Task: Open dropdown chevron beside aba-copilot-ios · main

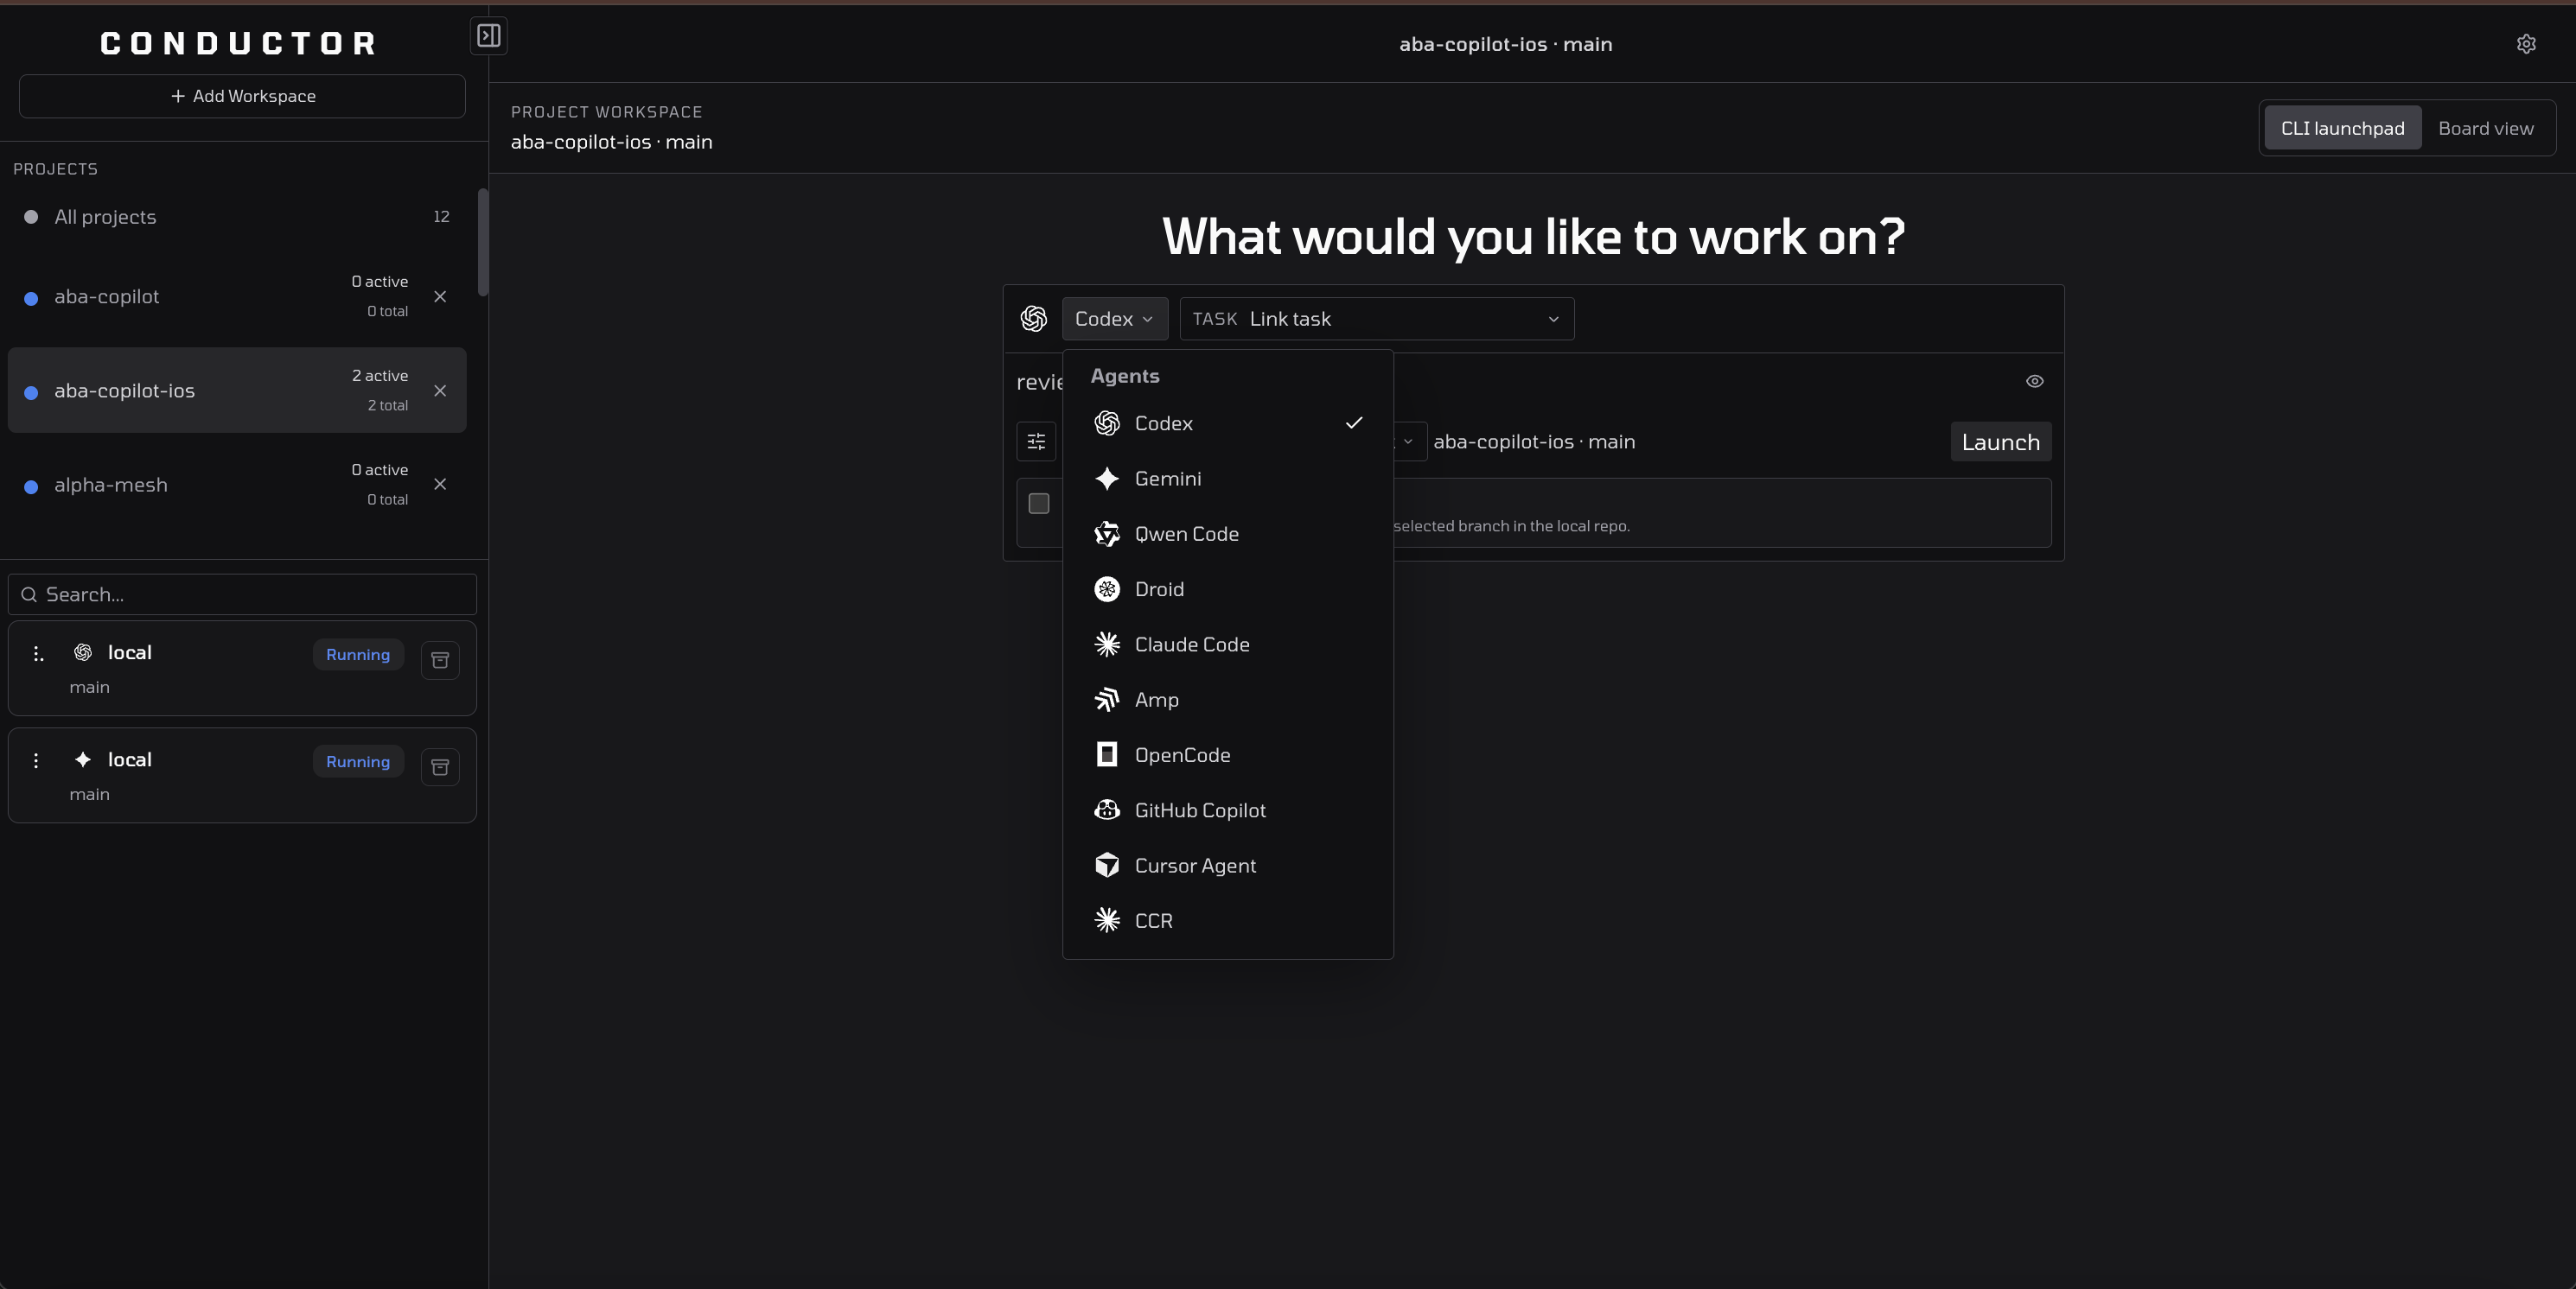Action: click(x=1408, y=441)
